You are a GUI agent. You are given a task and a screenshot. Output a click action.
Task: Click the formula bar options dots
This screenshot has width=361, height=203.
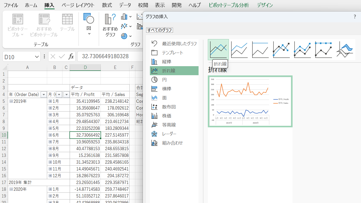[x=44, y=57]
